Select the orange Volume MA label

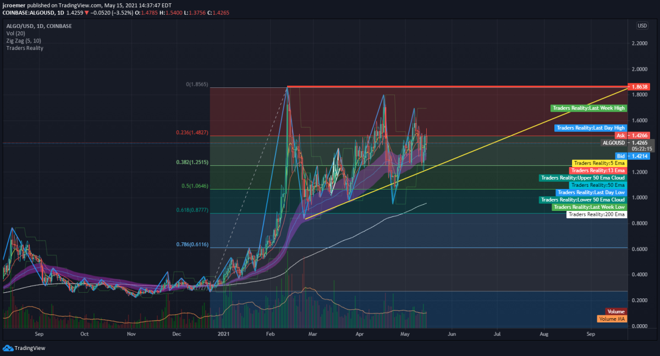pyautogui.click(x=612, y=319)
